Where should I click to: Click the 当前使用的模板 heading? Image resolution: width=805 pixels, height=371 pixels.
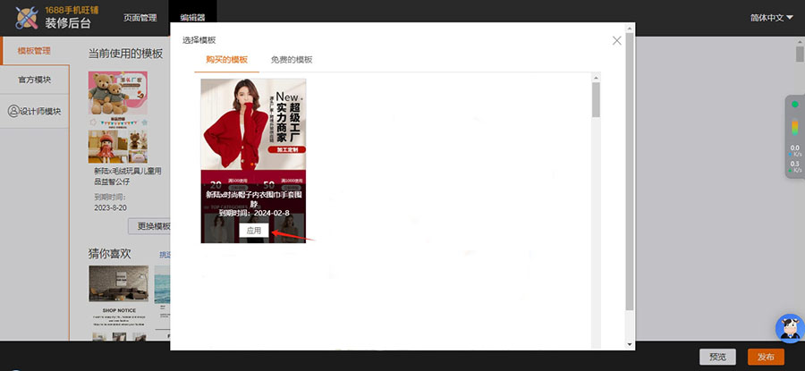click(126, 54)
